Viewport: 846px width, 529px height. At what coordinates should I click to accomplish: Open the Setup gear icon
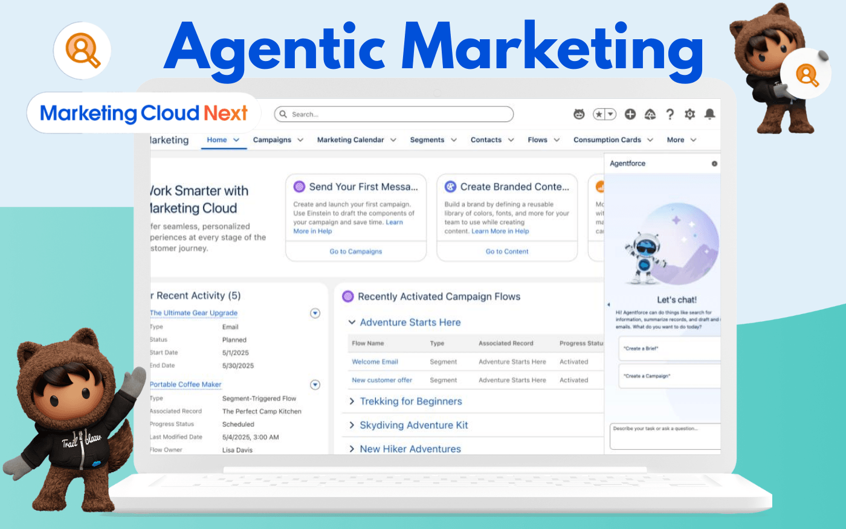coord(689,114)
